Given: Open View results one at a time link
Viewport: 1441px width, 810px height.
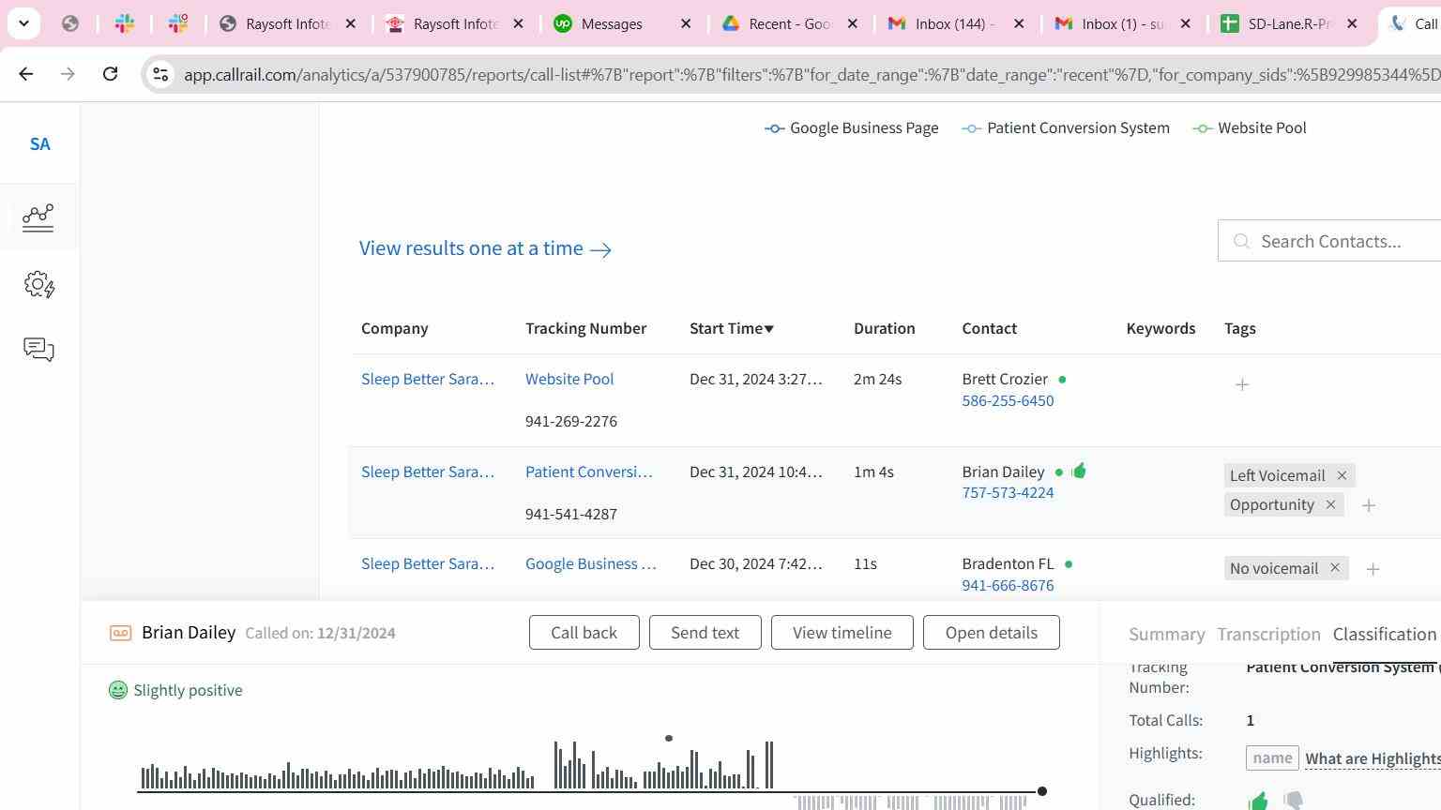Looking at the screenshot, I should 485,248.
